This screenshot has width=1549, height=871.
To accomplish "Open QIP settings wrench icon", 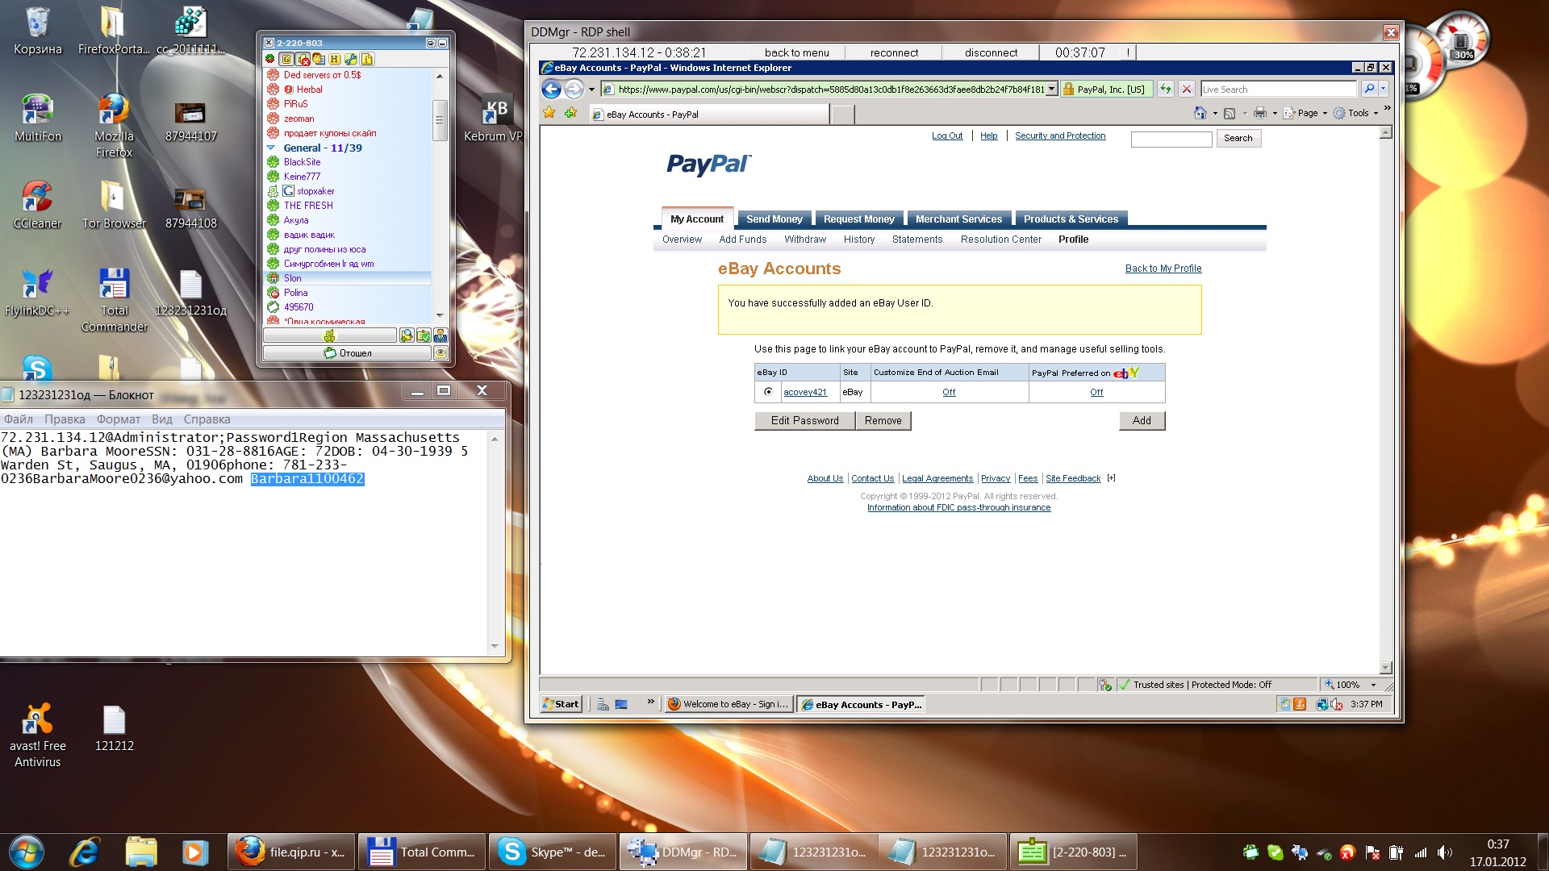I will pyautogui.click(x=351, y=59).
